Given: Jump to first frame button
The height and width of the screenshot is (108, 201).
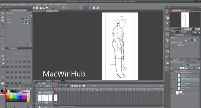Looking at the screenshot, I should tap(54, 86).
